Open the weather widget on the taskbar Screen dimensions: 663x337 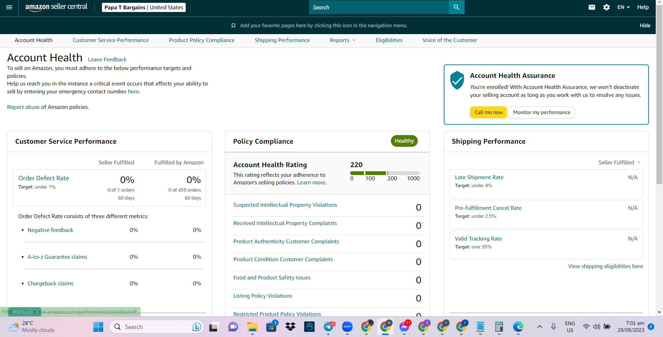click(x=32, y=327)
